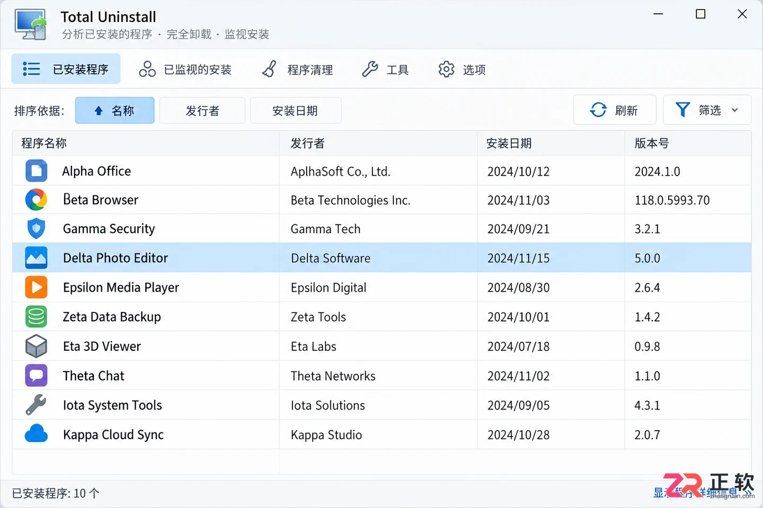This screenshot has height=508, width=763.
Task: Click the Zeta Data Backup database icon
Action: (36, 316)
